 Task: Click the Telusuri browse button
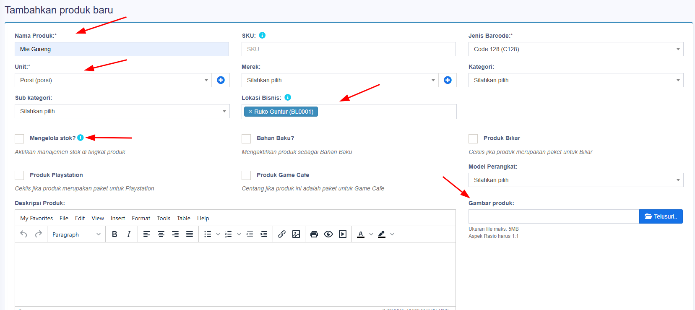tap(661, 216)
